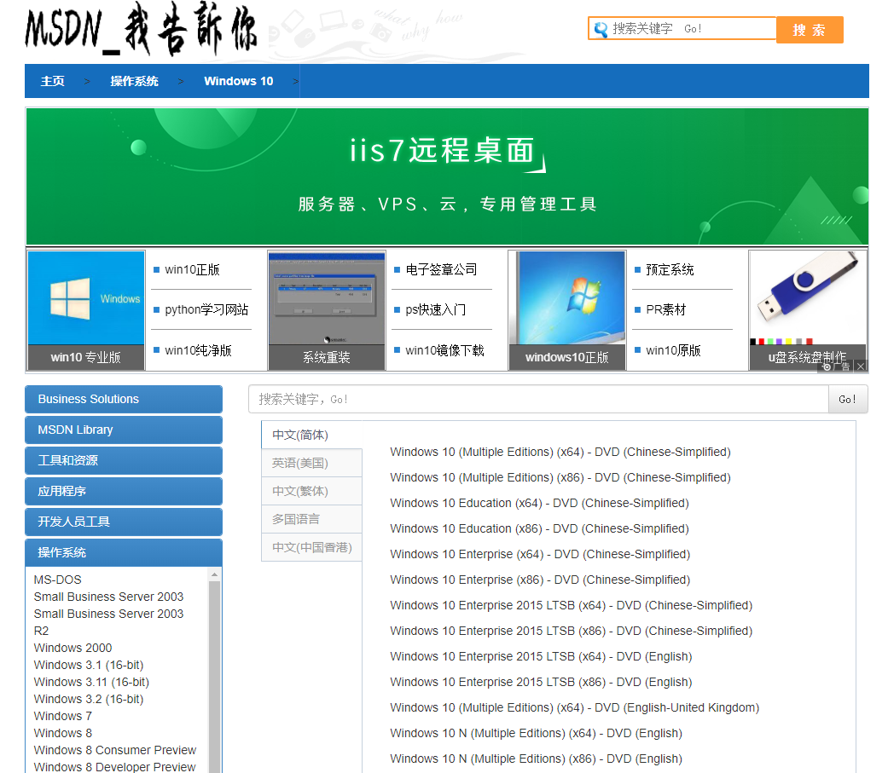This screenshot has height=773, width=888.
Task: Expand the 工具和资源 category
Action: (x=124, y=460)
